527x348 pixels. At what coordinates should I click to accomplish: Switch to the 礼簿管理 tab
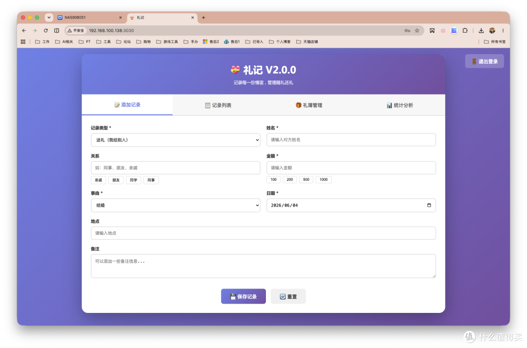pos(309,105)
